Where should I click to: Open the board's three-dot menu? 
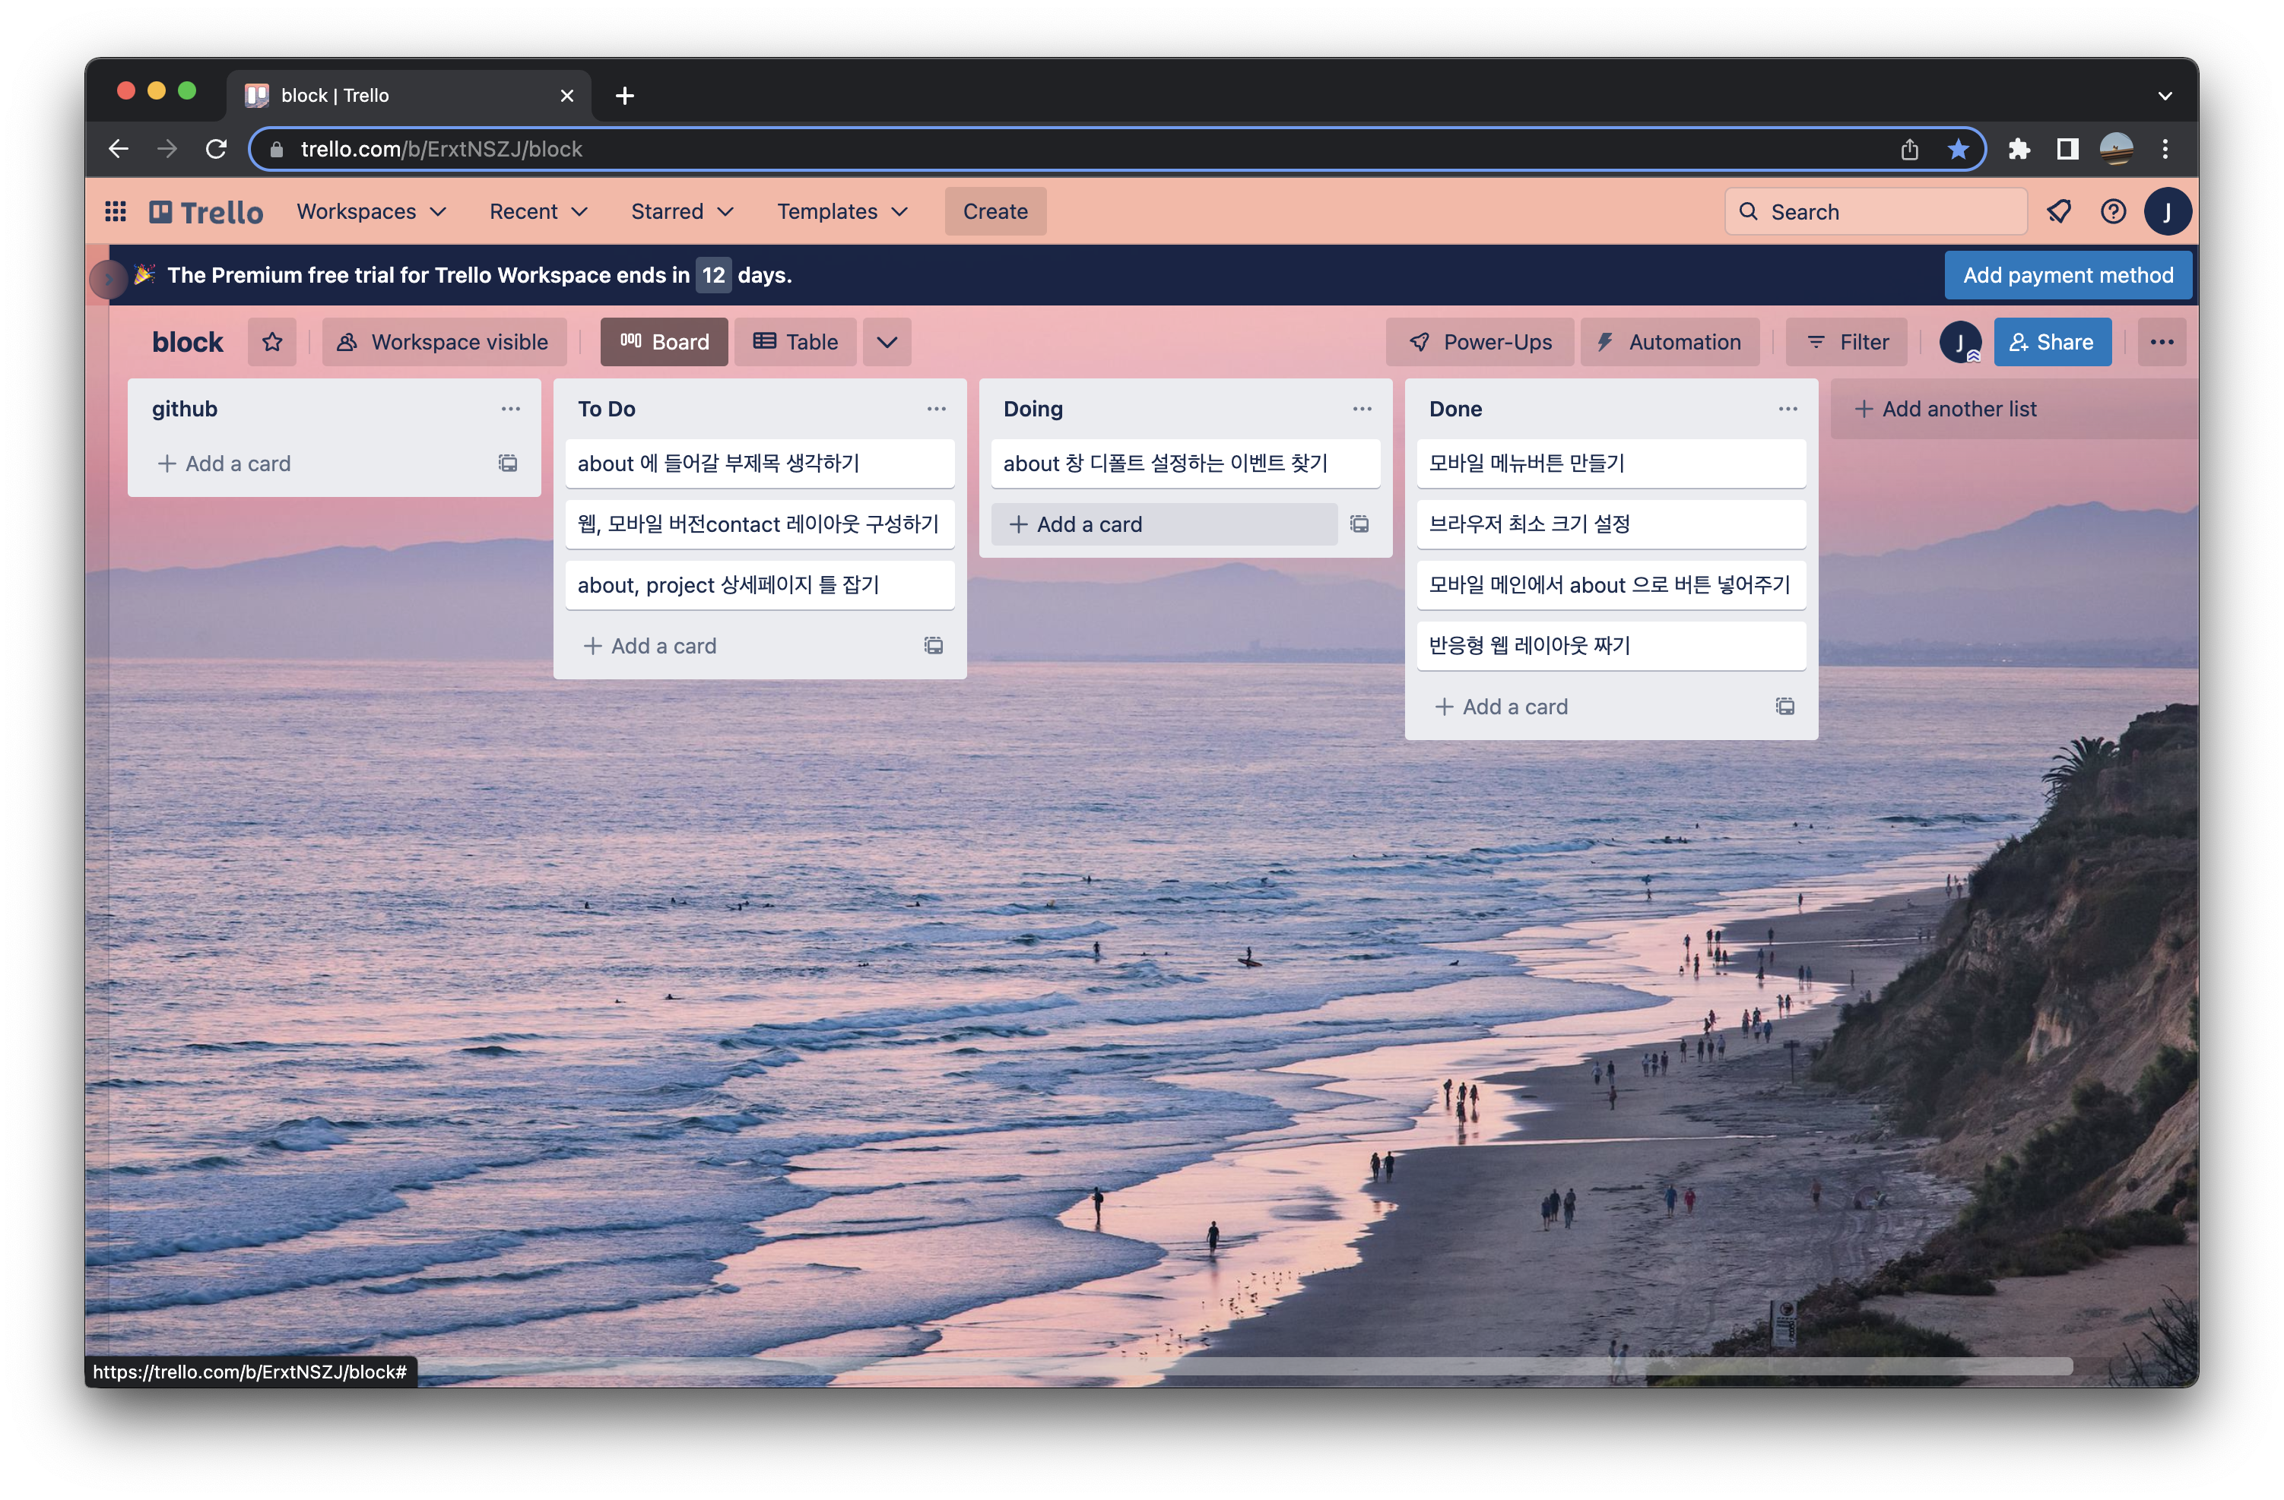point(2161,343)
